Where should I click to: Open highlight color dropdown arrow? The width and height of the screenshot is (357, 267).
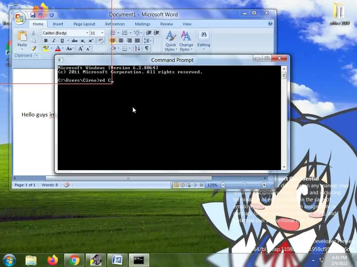[x=52, y=48]
